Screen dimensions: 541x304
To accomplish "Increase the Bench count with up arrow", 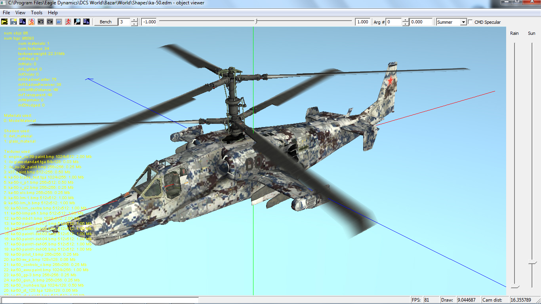I will click(x=134, y=20).
